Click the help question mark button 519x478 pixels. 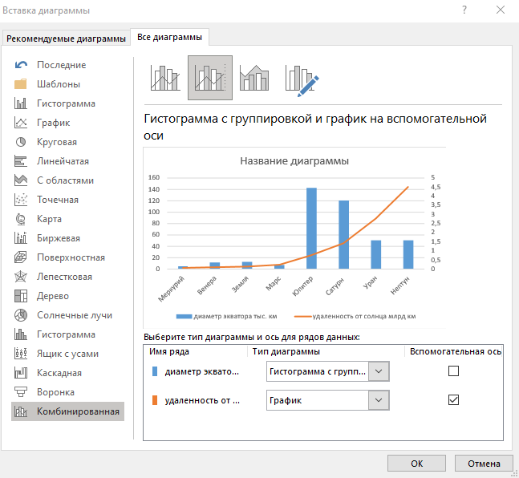point(464,10)
